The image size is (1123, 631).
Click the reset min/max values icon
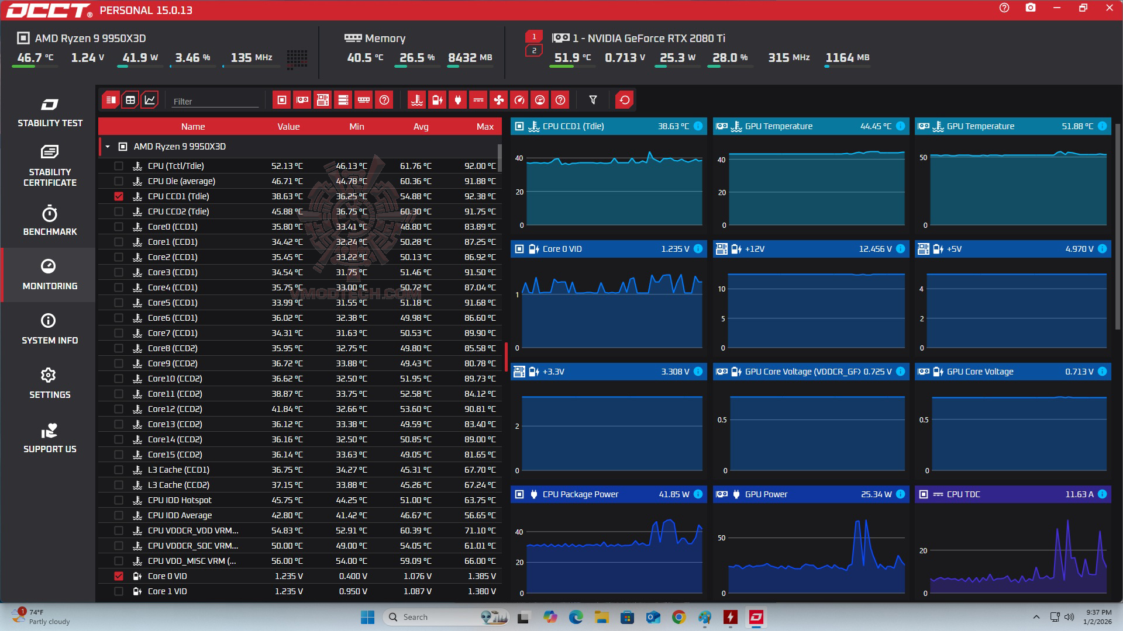click(x=624, y=100)
